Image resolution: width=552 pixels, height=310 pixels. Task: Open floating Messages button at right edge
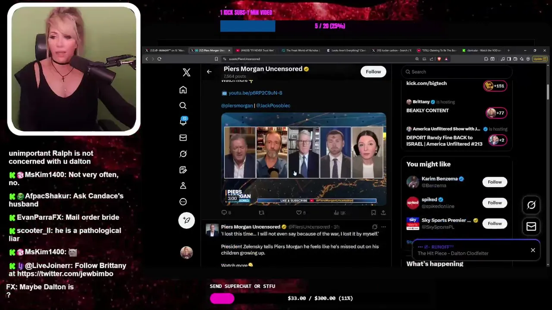click(531, 226)
